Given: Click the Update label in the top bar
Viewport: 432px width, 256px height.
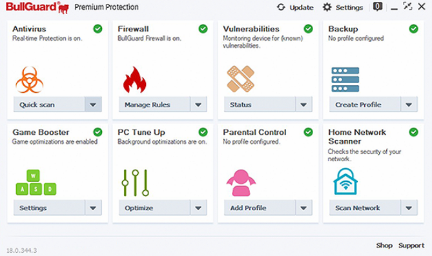Looking at the screenshot, I should pos(302,8).
